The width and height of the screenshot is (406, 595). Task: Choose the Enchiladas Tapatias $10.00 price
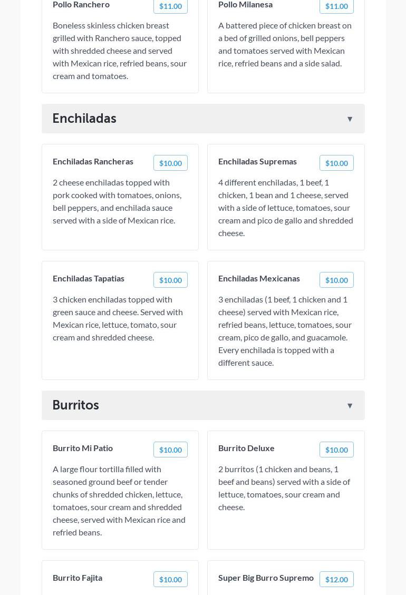(x=170, y=280)
